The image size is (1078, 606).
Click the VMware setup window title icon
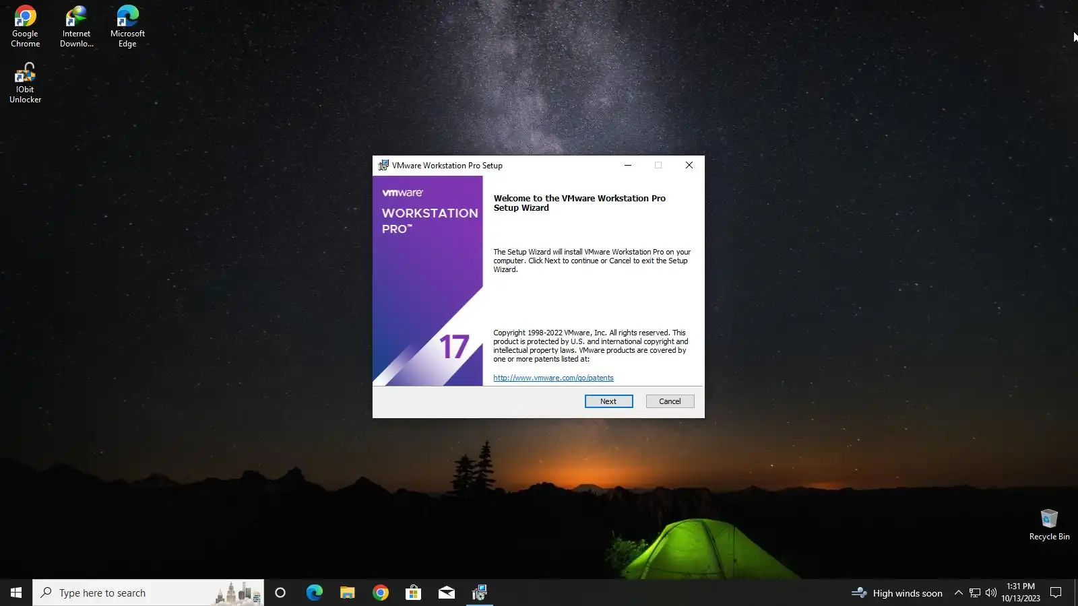[383, 165]
